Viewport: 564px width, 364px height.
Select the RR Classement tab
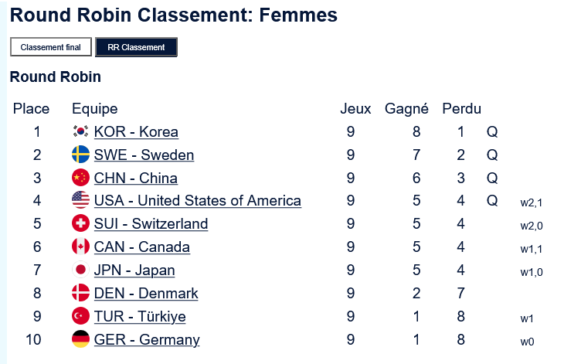(136, 47)
